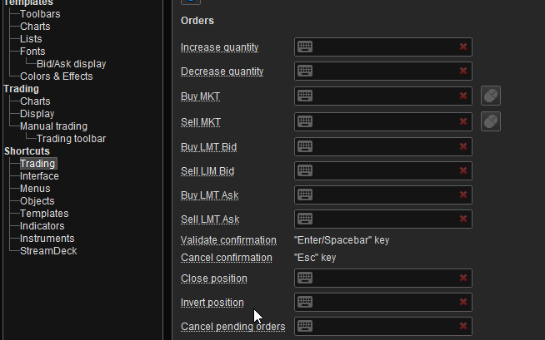Click keyboard icon for Cancel pending orders
The width and height of the screenshot is (545, 340).
pos(305,326)
